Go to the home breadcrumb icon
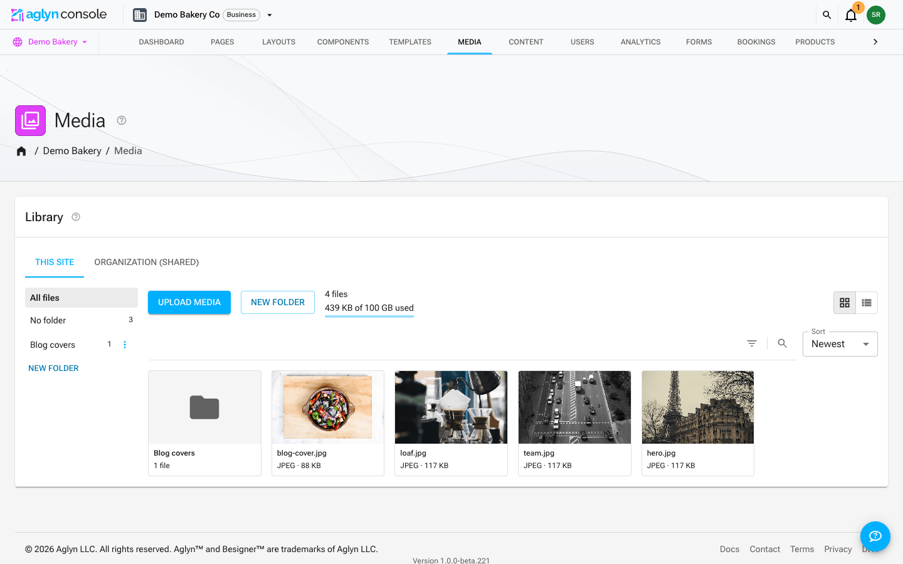Screen dimensions: 903x564 click(21, 151)
